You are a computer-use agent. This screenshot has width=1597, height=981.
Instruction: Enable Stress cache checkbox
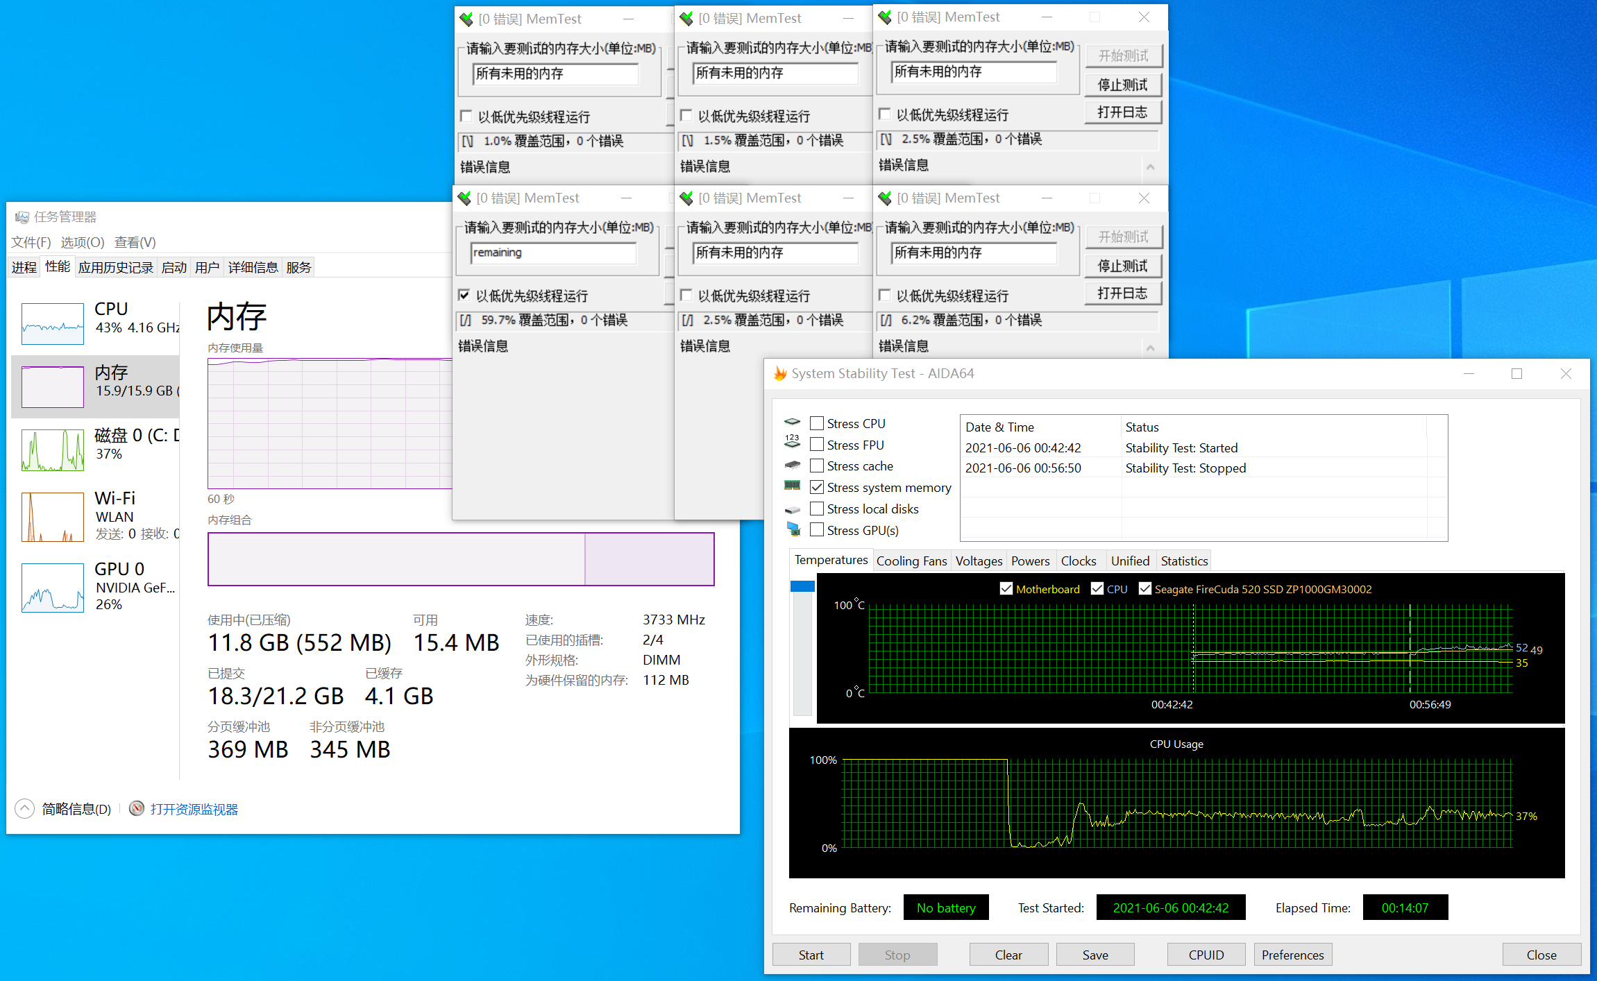[817, 466]
